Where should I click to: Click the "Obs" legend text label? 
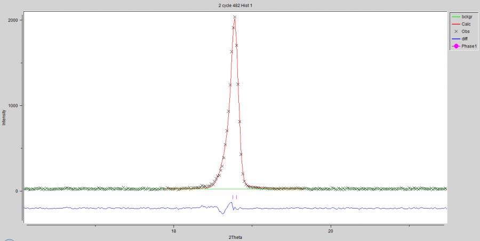[466, 31]
